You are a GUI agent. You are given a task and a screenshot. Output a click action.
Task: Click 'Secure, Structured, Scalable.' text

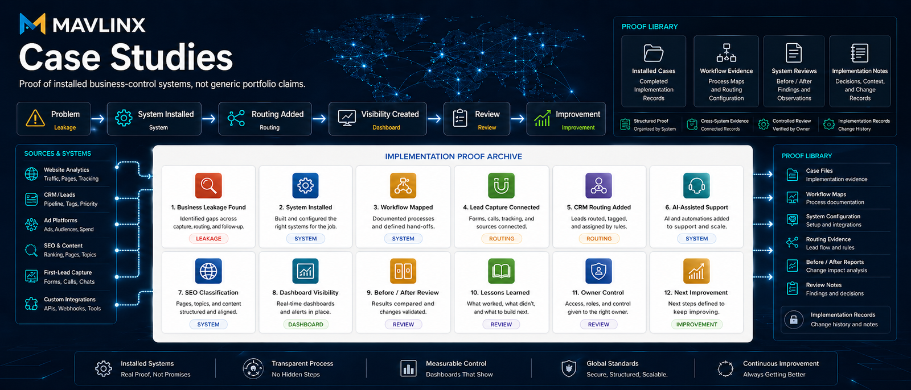point(627,375)
